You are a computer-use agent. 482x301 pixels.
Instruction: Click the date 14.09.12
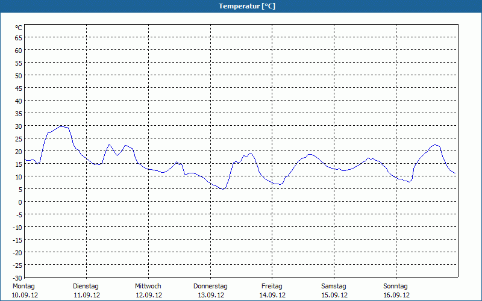(x=272, y=295)
